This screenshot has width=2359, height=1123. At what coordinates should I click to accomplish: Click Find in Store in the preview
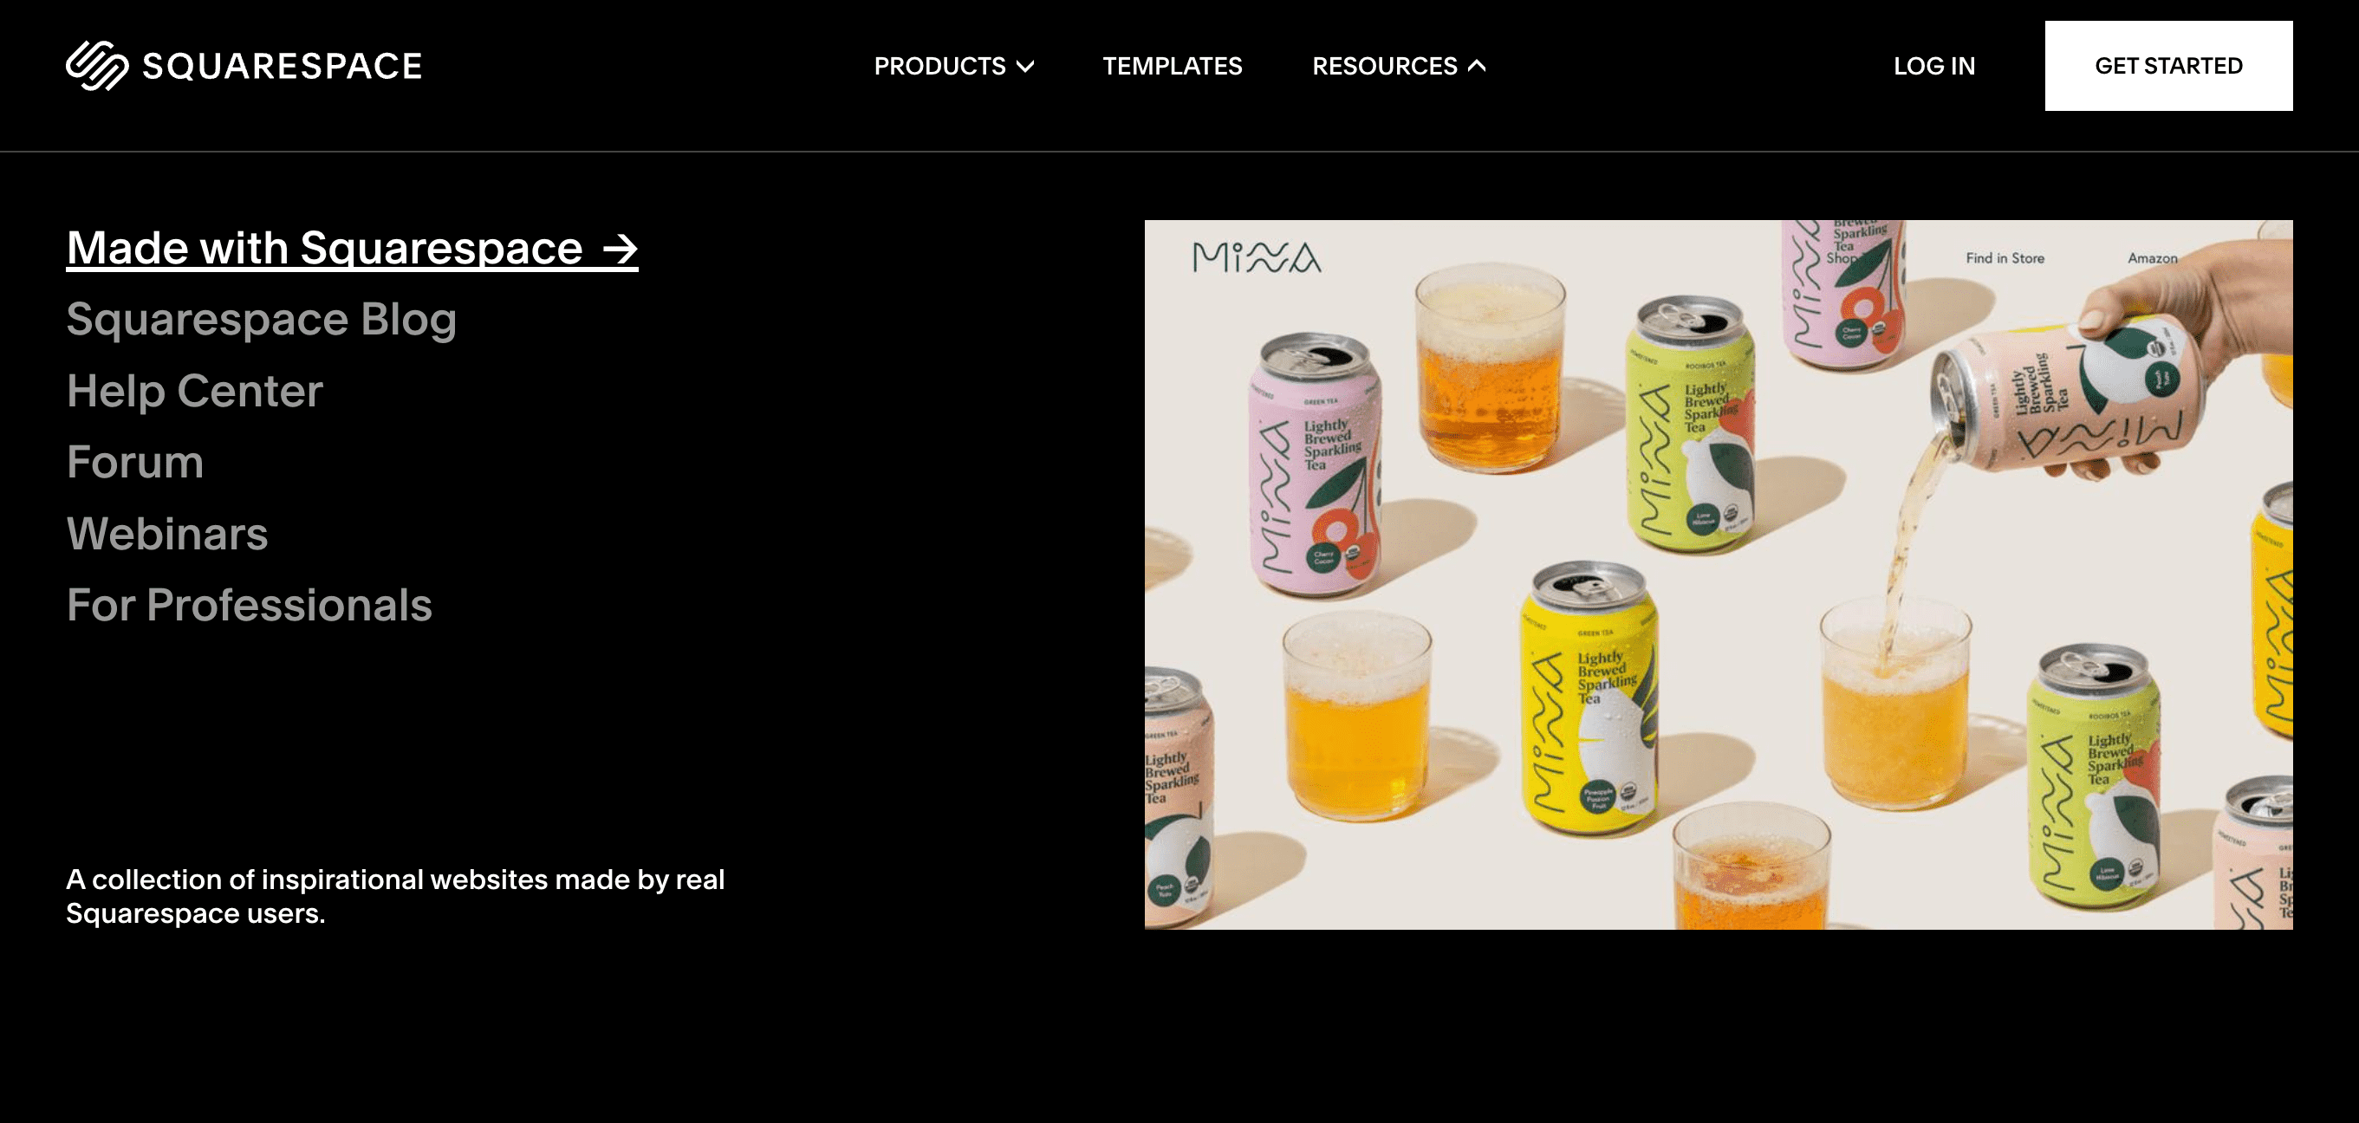2005,258
